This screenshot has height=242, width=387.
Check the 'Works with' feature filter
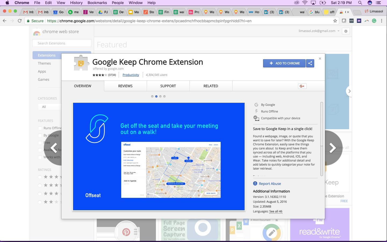(x=40, y=157)
